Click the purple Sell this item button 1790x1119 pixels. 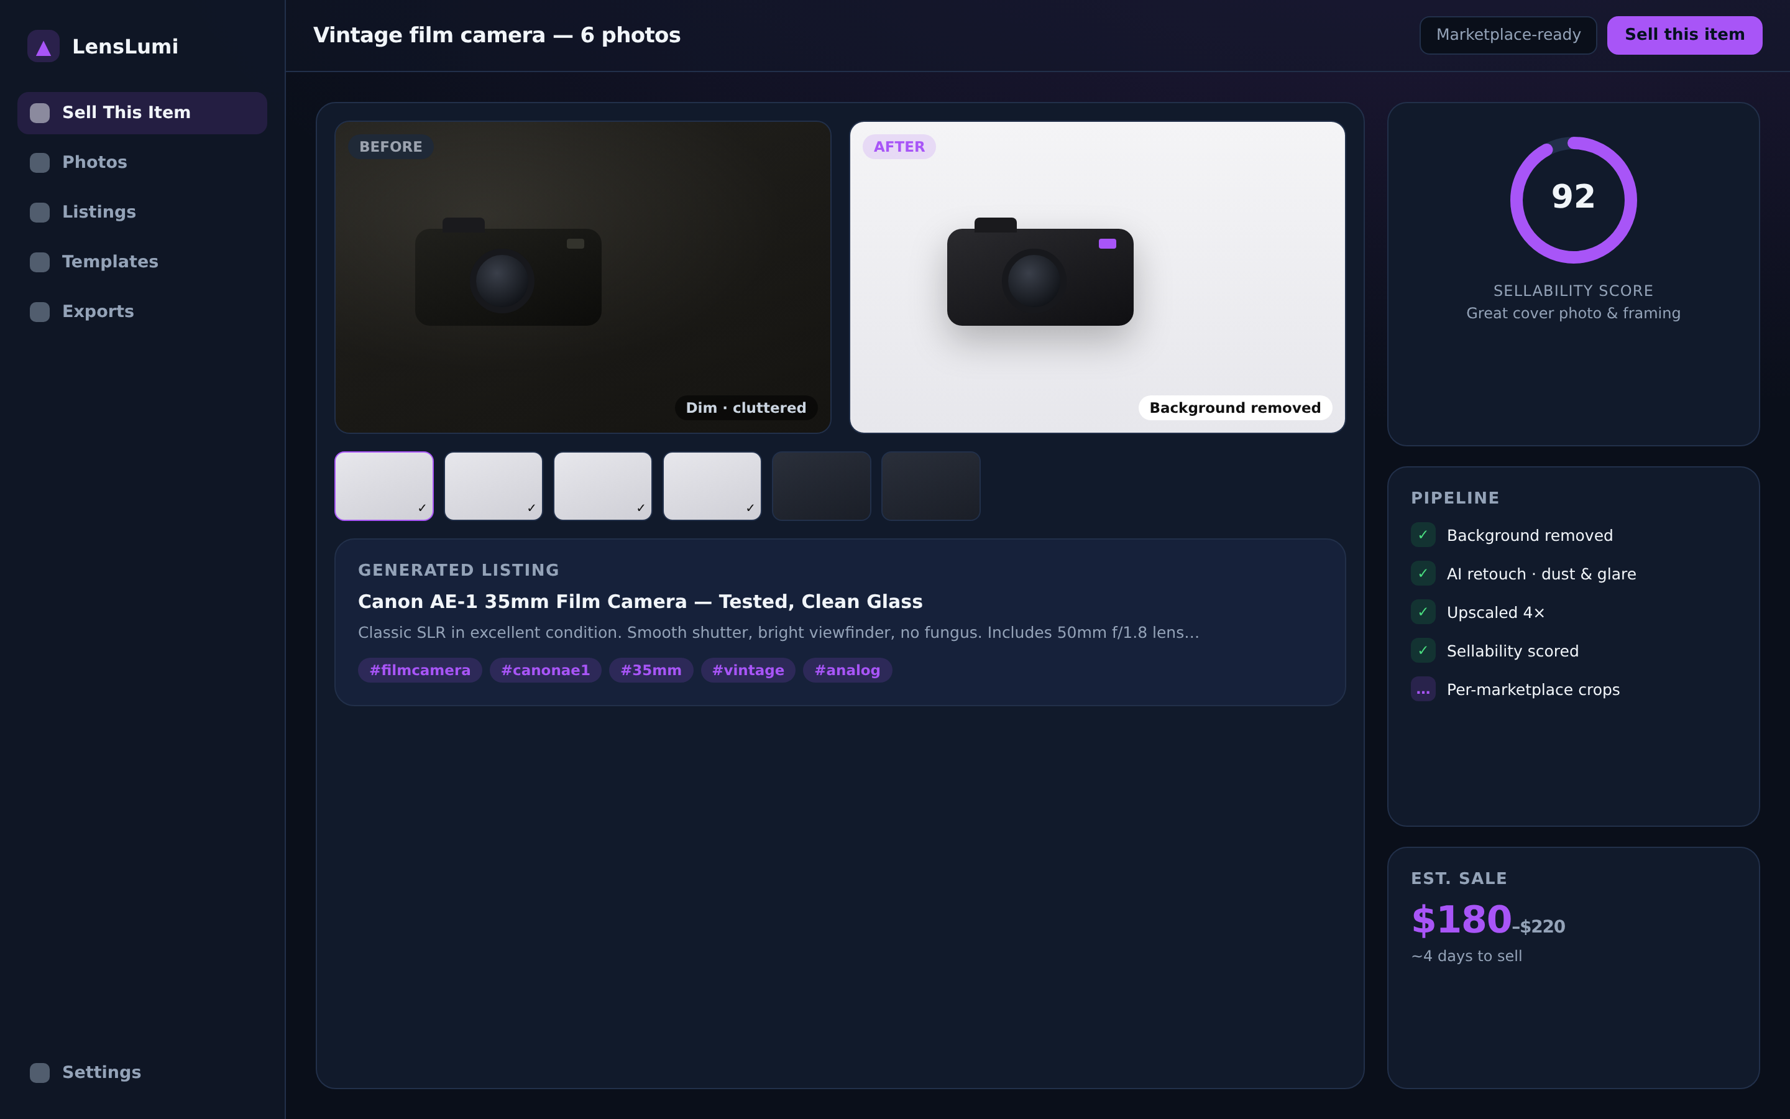[1684, 35]
